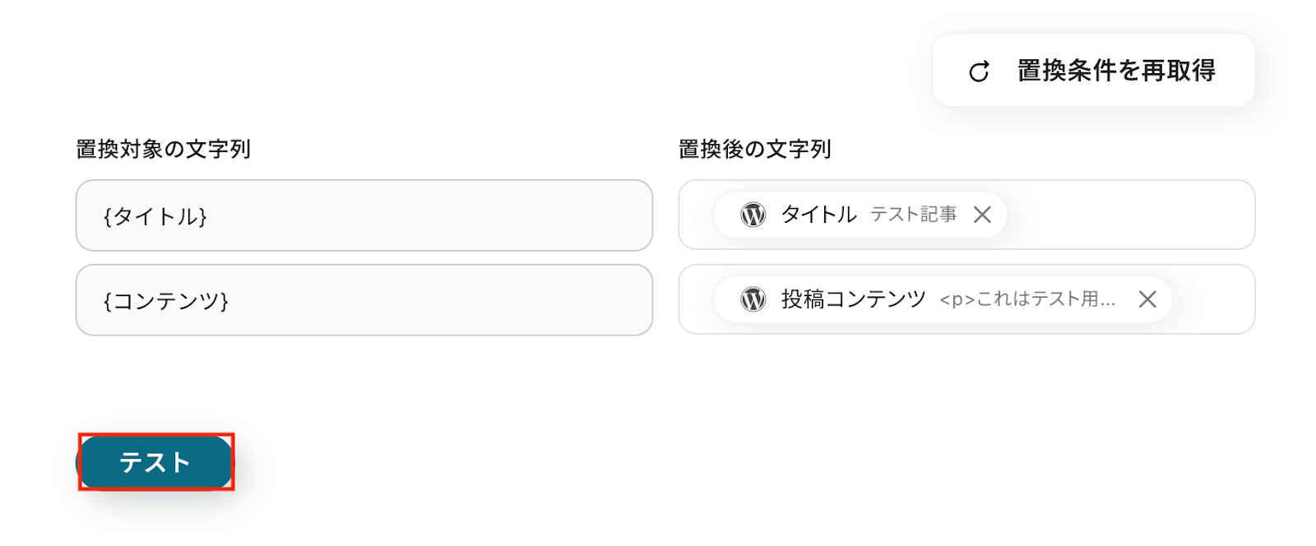Click the WordPress icon on タイトル chip

753,215
